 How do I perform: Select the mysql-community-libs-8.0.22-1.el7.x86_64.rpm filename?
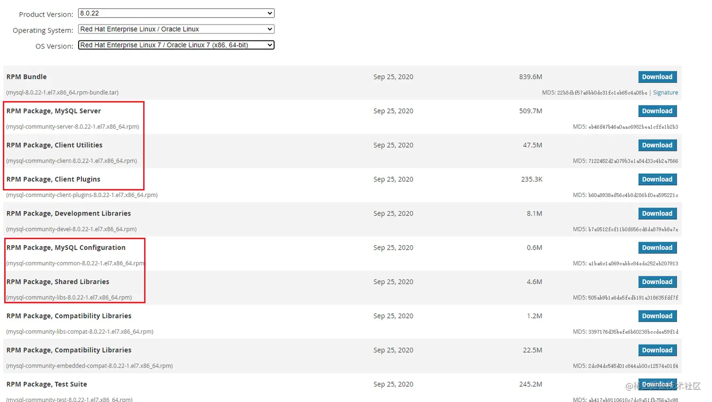tap(69, 298)
